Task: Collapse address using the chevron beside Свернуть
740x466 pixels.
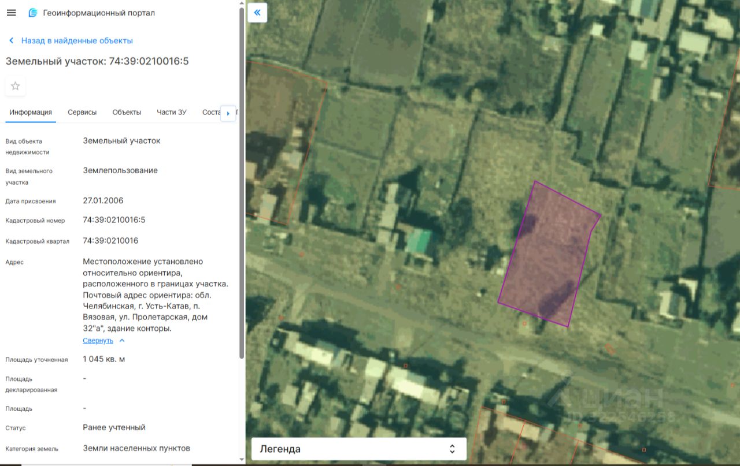Action: pyautogui.click(x=122, y=341)
